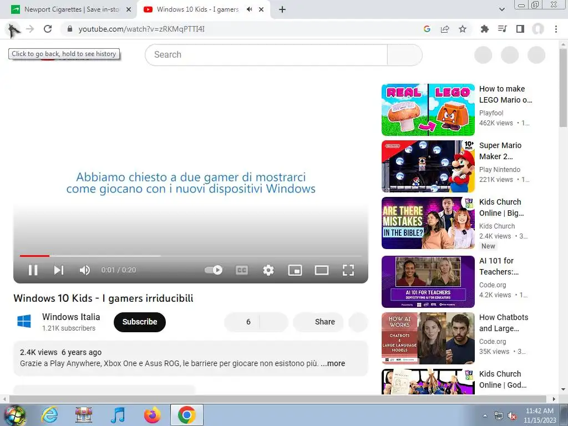Image resolution: width=568 pixels, height=426 pixels.
Task: Subscribe to Windows Italia channel
Action: click(139, 322)
